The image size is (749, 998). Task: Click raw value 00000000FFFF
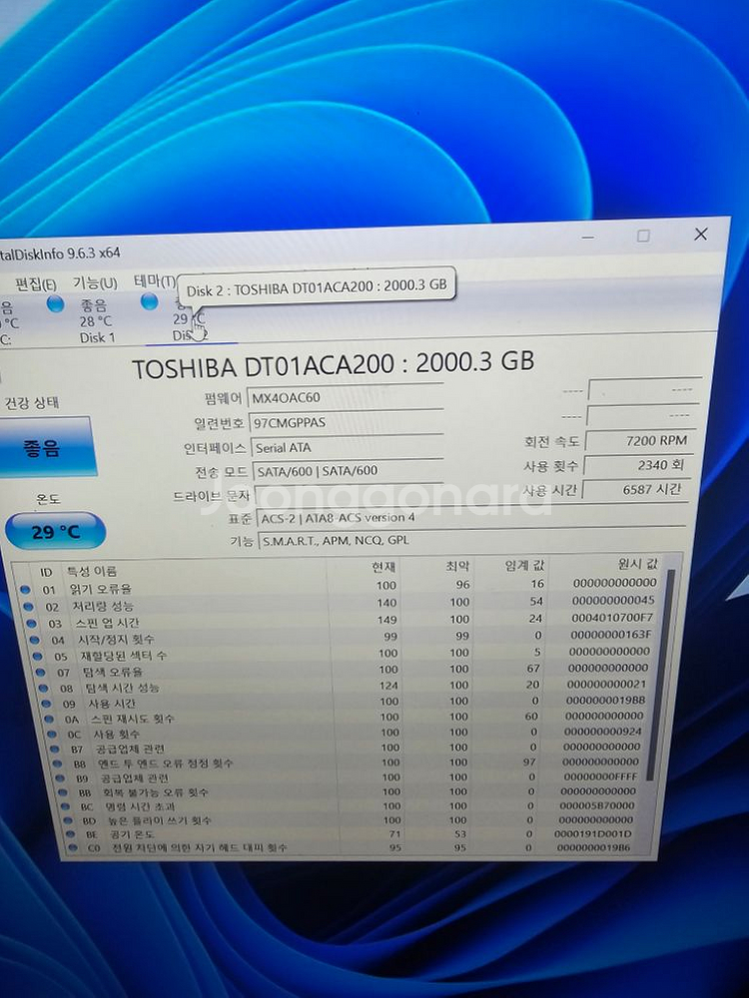pyautogui.click(x=600, y=776)
